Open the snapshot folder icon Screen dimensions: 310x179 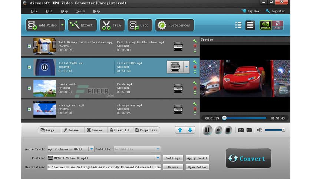pyautogui.click(x=249, y=130)
